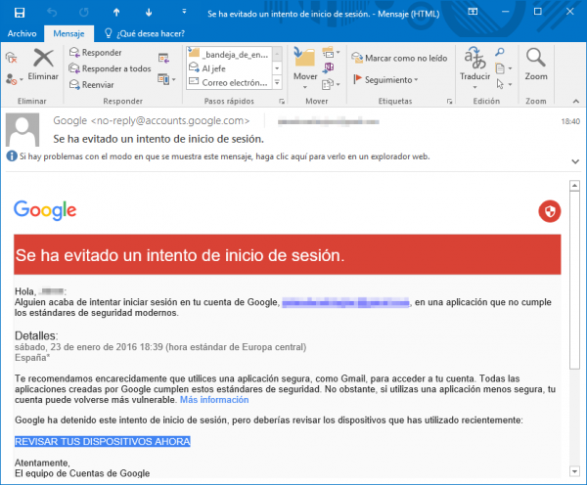The height and width of the screenshot is (485, 587).
Task: Select the Mensaje ribbon tab
Action: point(68,33)
